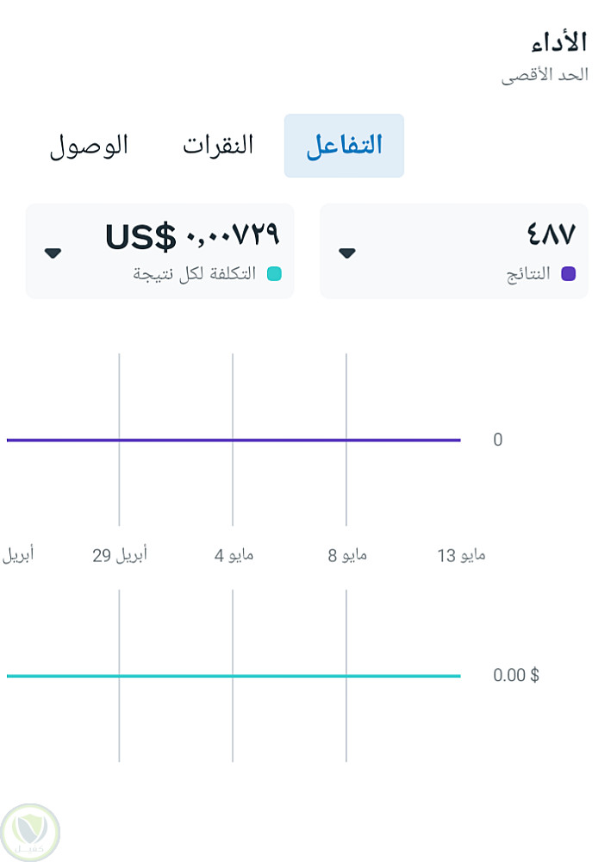This screenshot has height=862, width=611.
Task: Click the 0 axis label on results chart
Action: 497,440
